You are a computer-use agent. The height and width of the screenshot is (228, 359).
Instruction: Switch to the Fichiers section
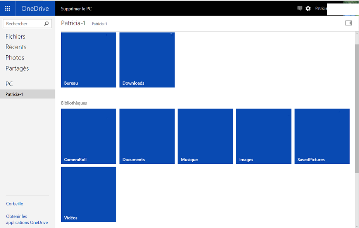pyautogui.click(x=15, y=36)
